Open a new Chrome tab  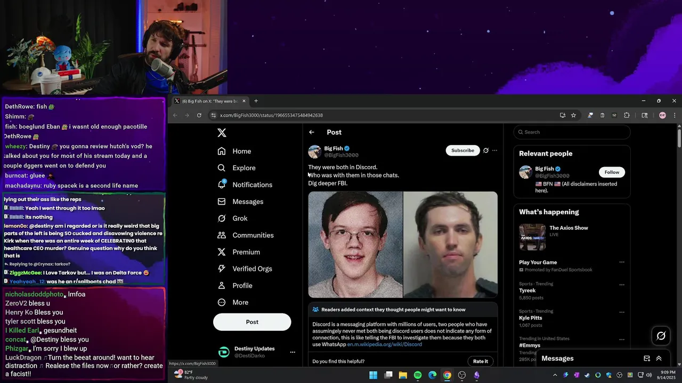coord(256,101)
